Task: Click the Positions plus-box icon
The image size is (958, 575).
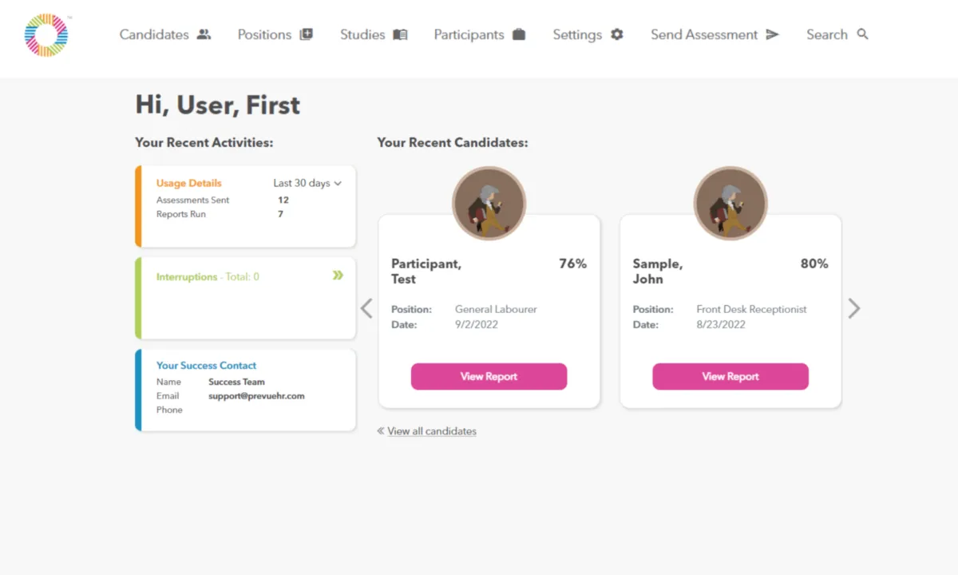Action: [307, 34]
